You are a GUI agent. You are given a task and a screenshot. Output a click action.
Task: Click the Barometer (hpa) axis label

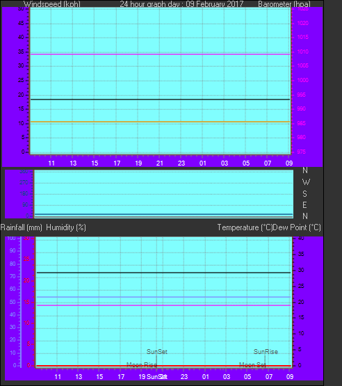(x=284, y=4)
